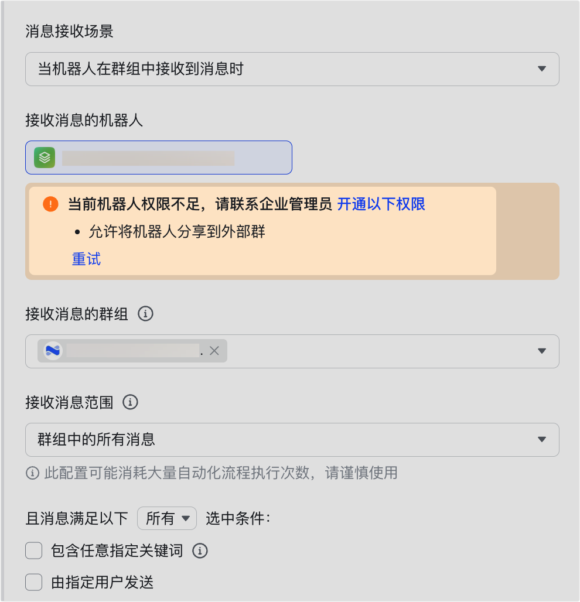Open the 所有 condition match dropdown
This screenshot has height=602, width=580.
[x=167, y=518]
